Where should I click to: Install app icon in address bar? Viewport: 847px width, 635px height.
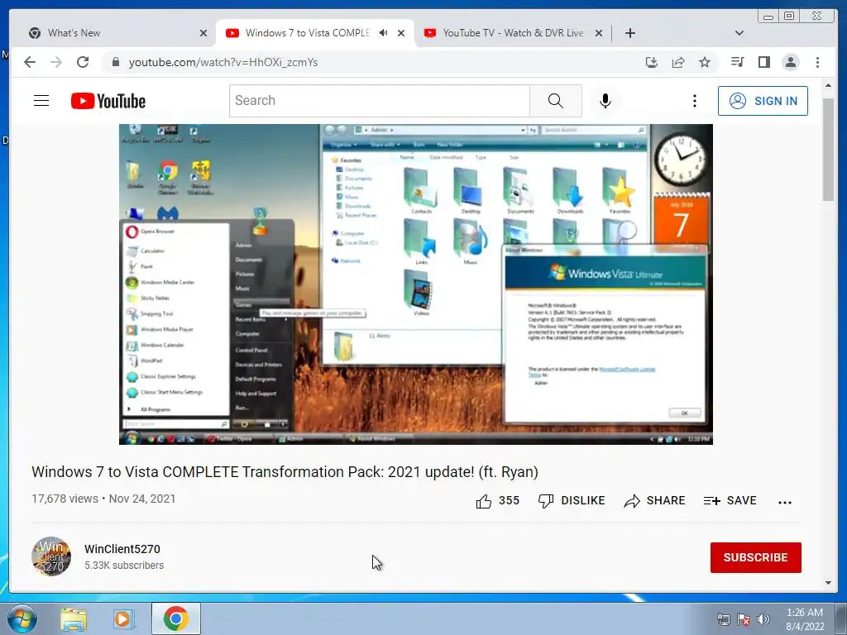click(652, 62)
